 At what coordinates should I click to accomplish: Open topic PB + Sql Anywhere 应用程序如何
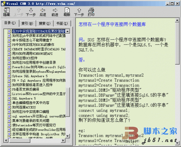point(39,81)
